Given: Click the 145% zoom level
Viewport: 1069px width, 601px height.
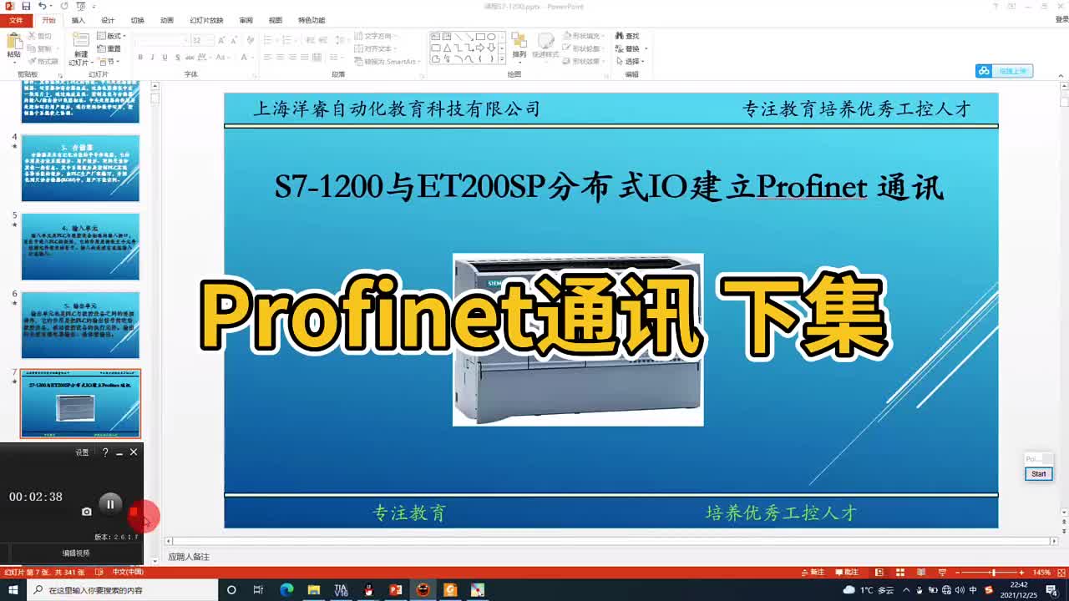Looking at the screenshot, I should coord(1041,572).
